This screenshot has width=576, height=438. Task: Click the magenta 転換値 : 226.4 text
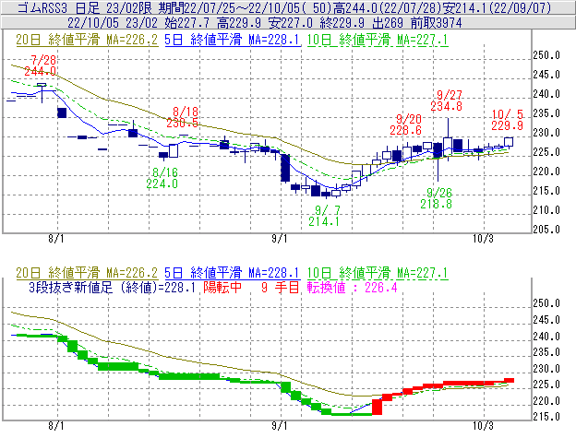point(353,287)
